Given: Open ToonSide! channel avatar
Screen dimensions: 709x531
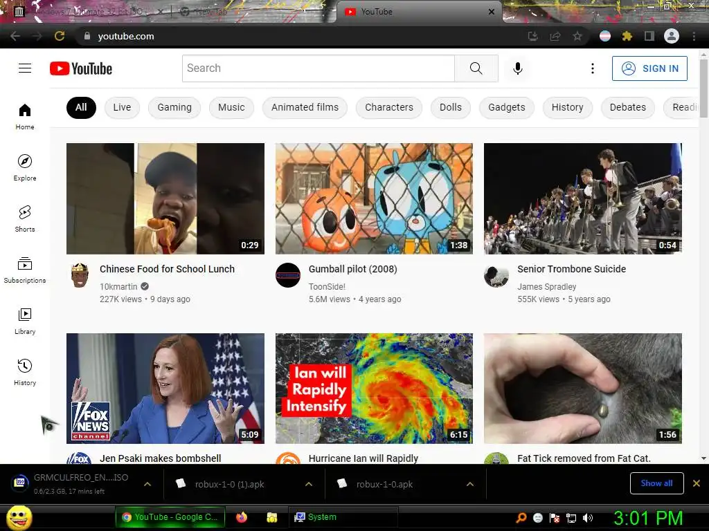Looking at the screenshot, I should 288,275.
